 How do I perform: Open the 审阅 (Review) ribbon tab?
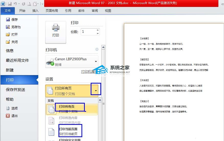click(x=95, y=11)
